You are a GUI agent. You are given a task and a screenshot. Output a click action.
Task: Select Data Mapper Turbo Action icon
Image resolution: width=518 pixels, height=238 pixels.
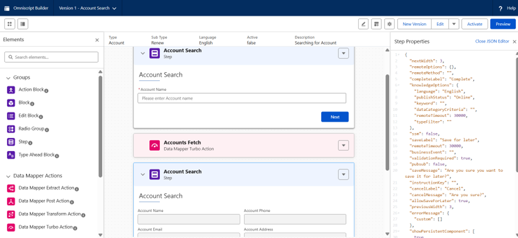(x=11, y=227)
